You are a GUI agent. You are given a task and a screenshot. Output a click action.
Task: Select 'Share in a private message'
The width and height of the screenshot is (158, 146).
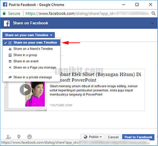[31, 77]
